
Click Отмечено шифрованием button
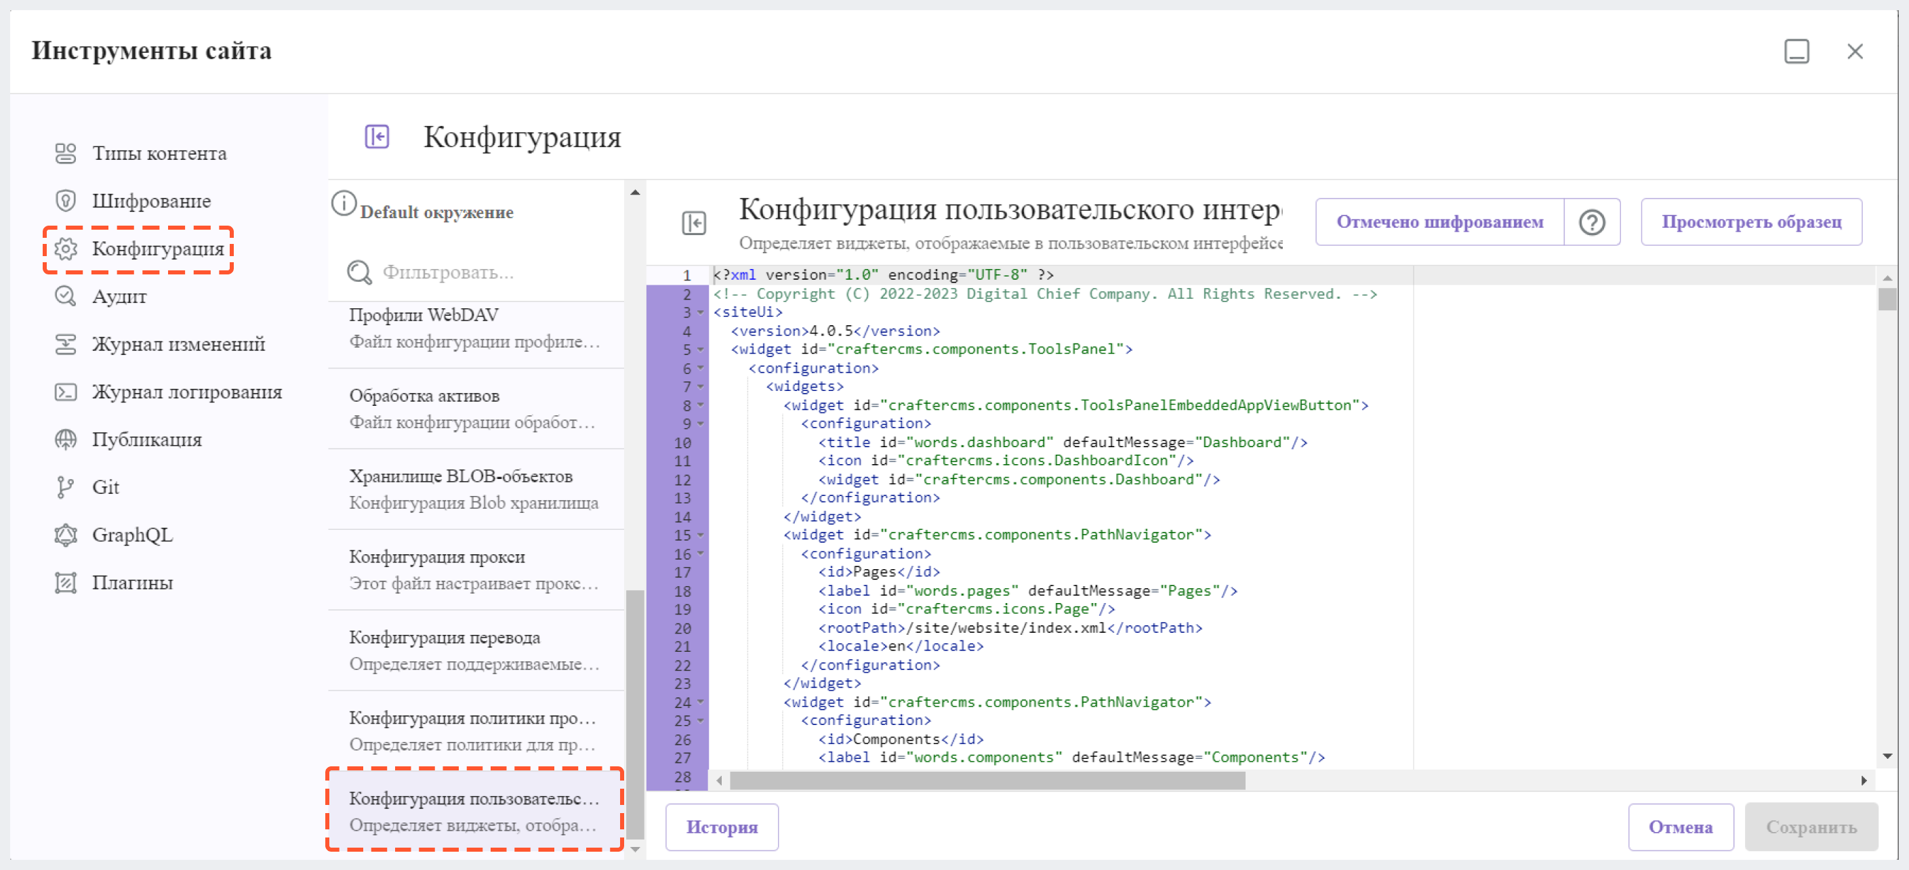point(1439,222)
